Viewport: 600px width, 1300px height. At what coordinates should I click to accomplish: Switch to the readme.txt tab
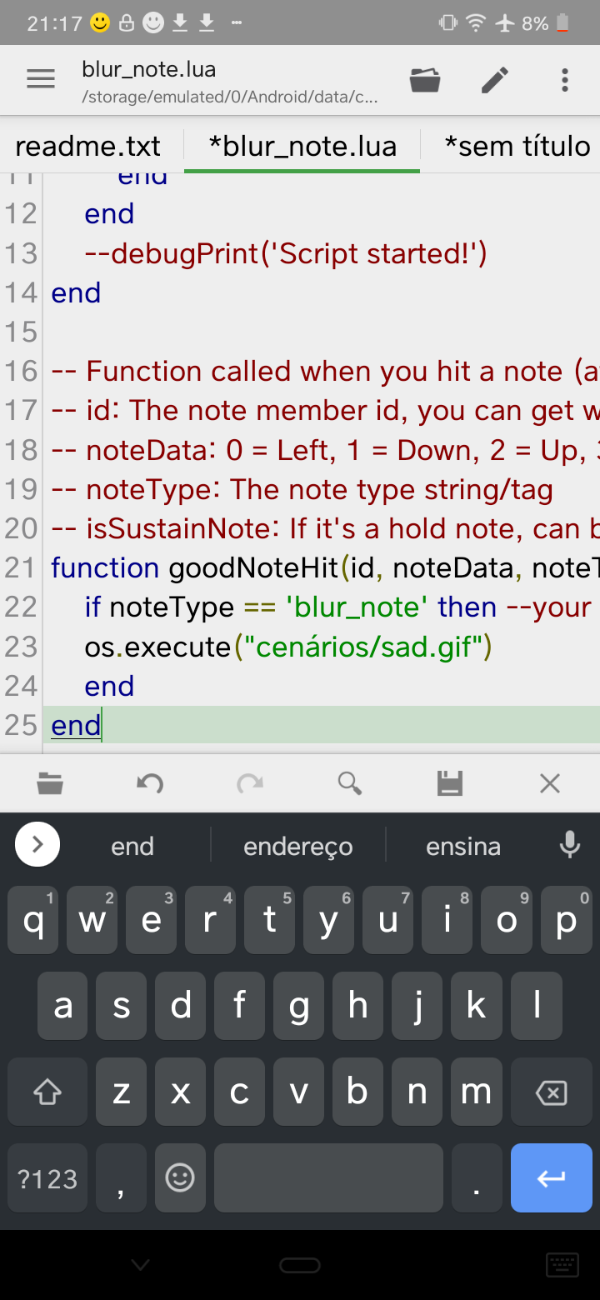point(87,145)
